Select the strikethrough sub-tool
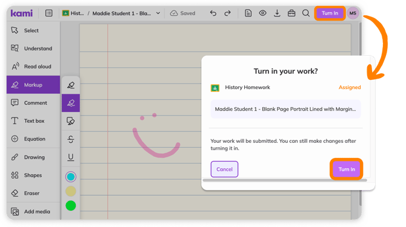Screen dimensions: 406x227 click(x=71, y=139)
